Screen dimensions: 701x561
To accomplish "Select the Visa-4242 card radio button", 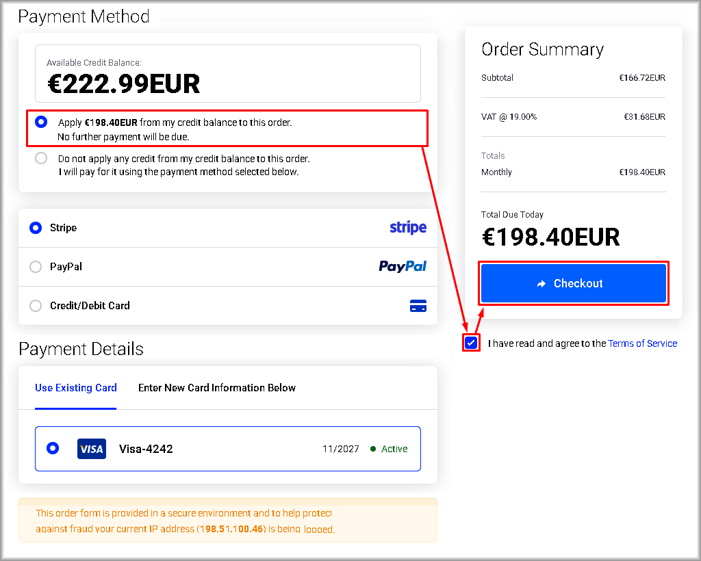I will pyautogui.click(x=53, y=448).
